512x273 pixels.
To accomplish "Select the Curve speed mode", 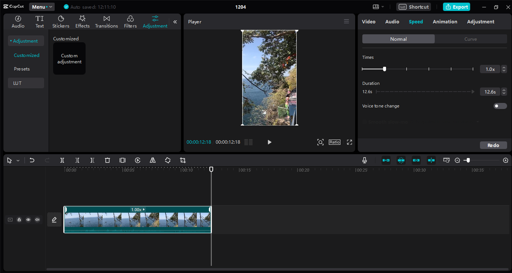I will pyautogui.click(x=471, y=39).
